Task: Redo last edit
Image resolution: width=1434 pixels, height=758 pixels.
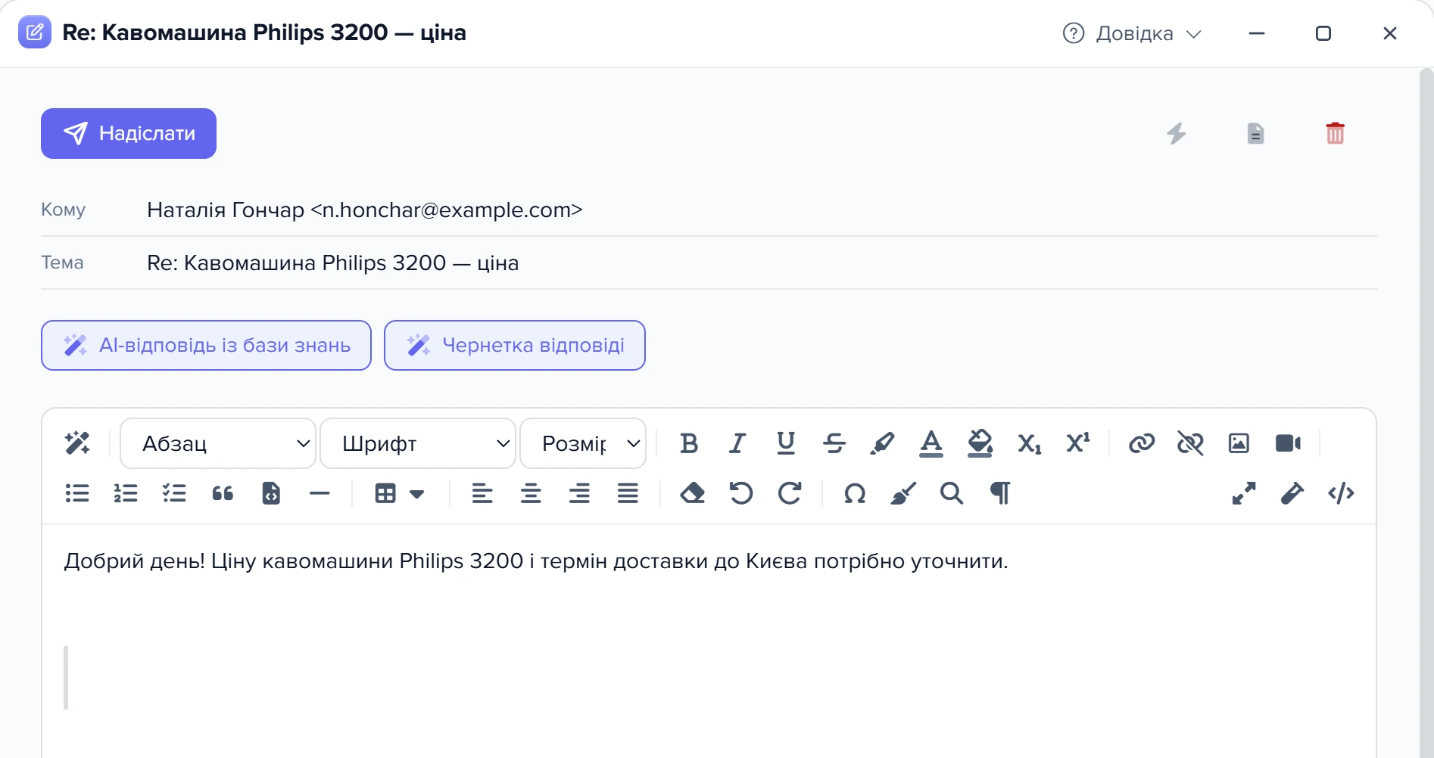Action: coord(790,493)
